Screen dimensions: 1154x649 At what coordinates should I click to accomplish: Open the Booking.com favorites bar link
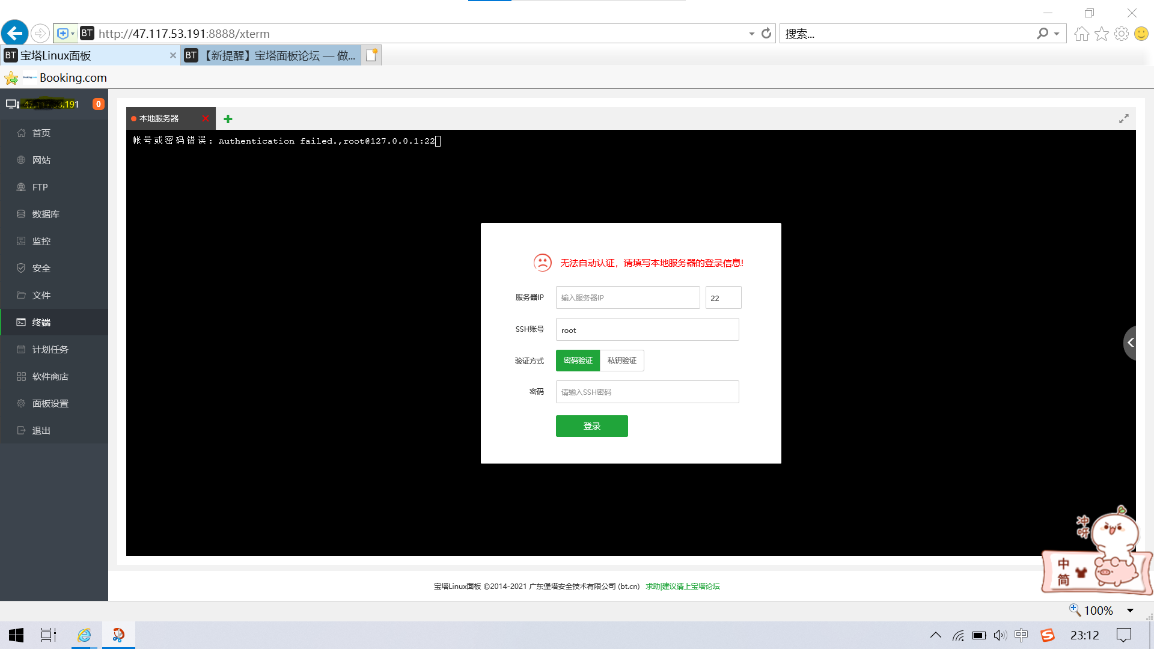[66, 78]
